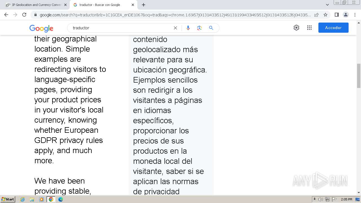Show hidden system tray icons

click(314, 199)
